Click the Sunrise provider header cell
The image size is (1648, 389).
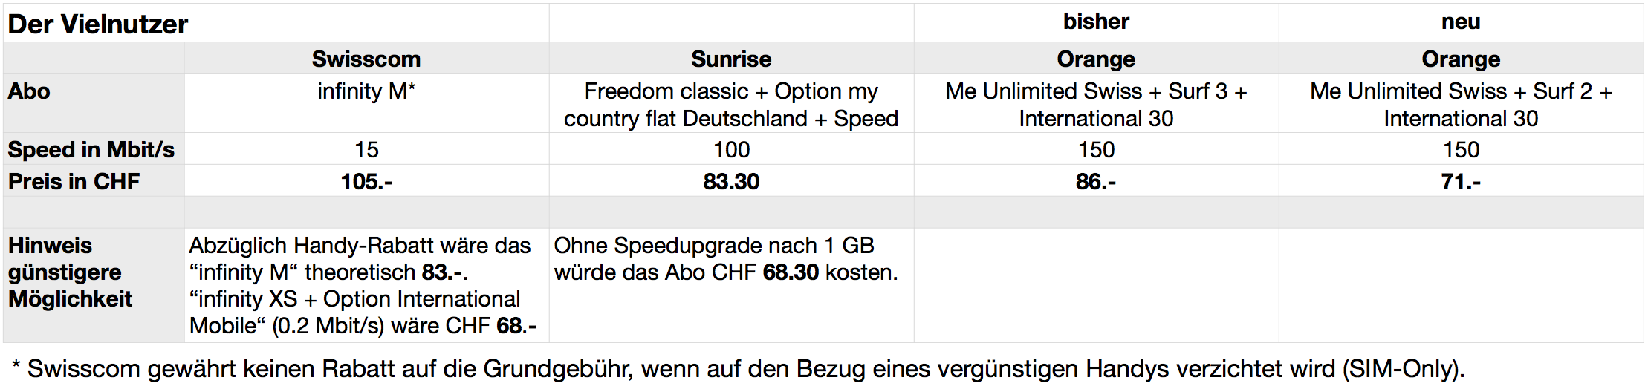pos(731,59)
